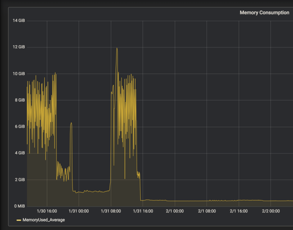
Task: Click the 2/2 00:00 time label
Action: pos(271,211)
